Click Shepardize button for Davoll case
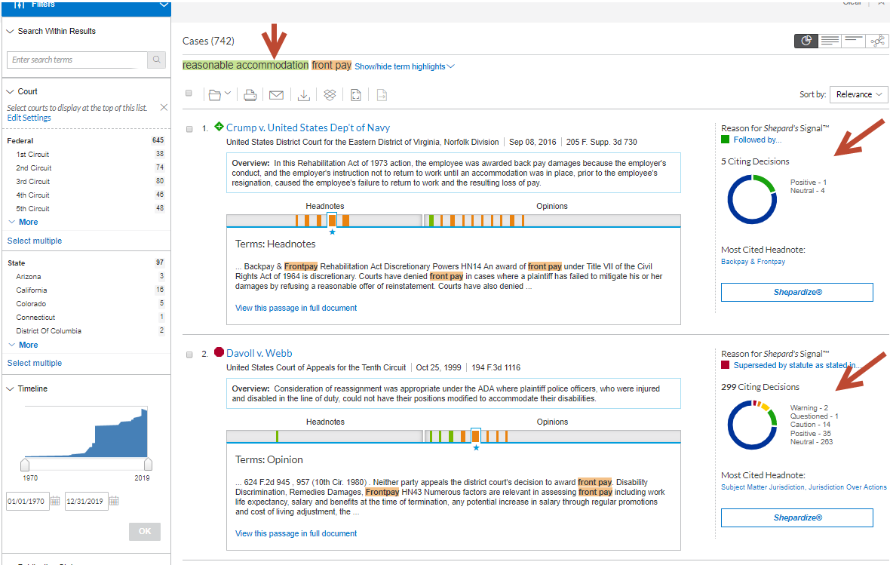The height and width of the screenshot is (565, 890). [797, 517]
